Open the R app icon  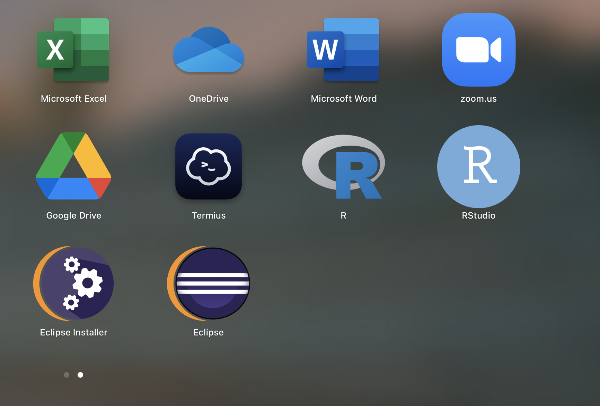click(343, 167)
